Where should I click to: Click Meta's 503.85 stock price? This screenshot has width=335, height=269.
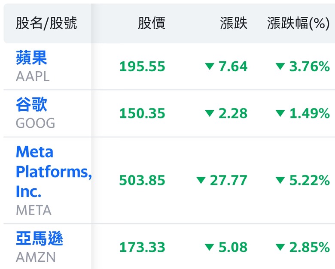click(x=142, y=180)
